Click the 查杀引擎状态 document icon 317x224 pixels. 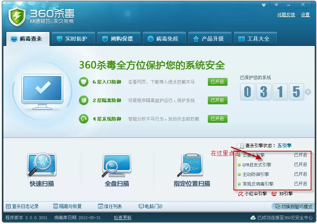(240, 145)
